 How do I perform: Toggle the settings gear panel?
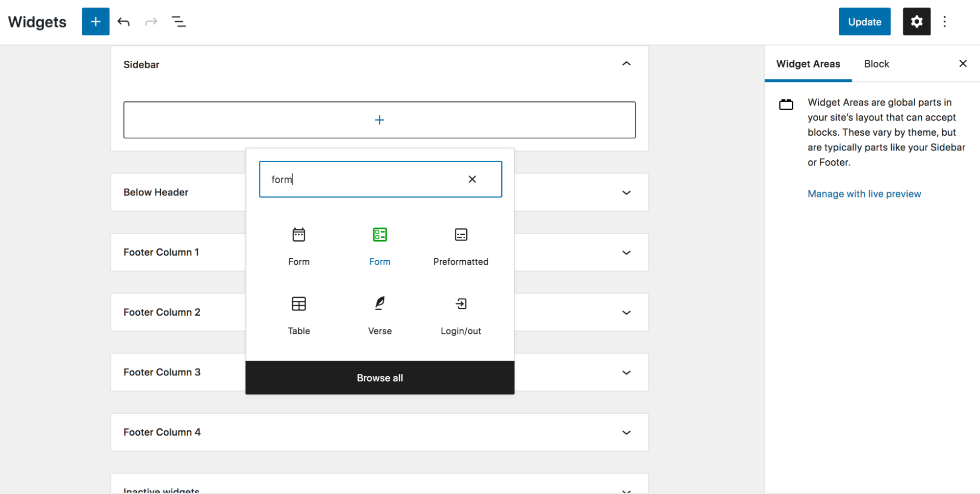click(x=916, y=22)
